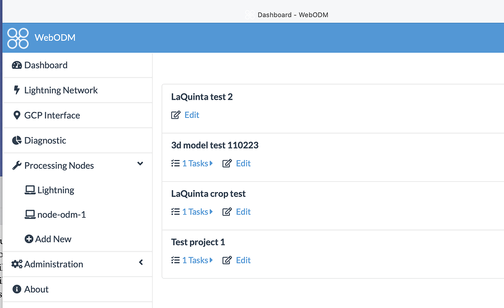Screen dimensions: 504x308
Task: Select the Diagnostic pie chart icon
Action: 17,140
